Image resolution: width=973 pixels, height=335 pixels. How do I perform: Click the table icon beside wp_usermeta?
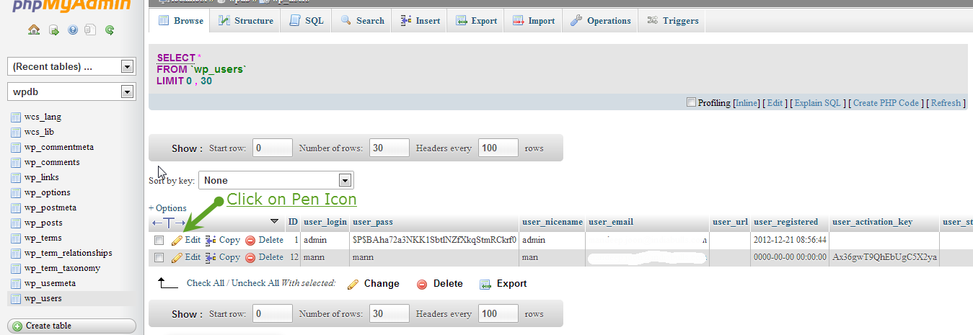(15, 283)
